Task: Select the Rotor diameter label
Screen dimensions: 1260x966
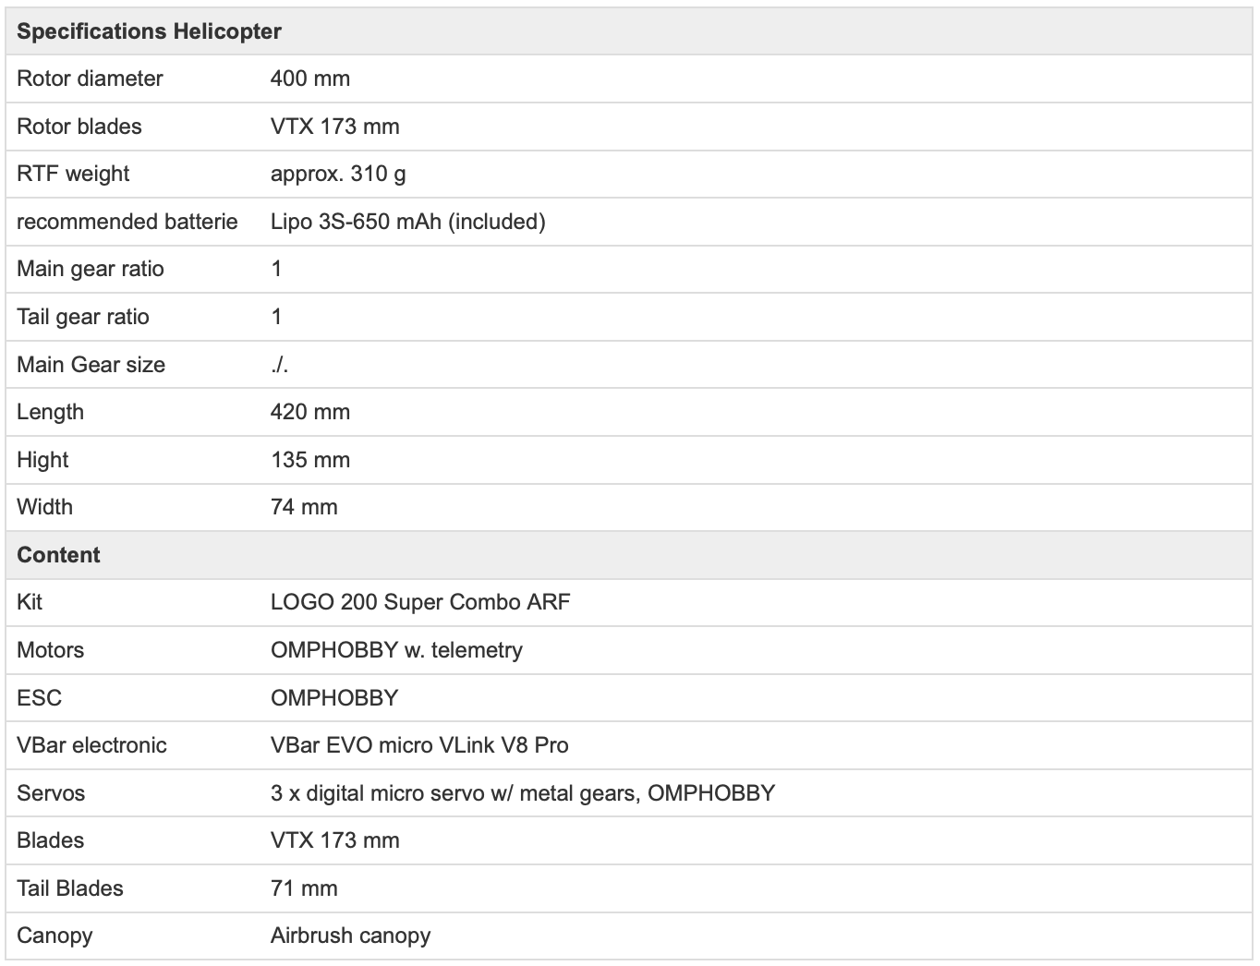Action: (90, 78)
